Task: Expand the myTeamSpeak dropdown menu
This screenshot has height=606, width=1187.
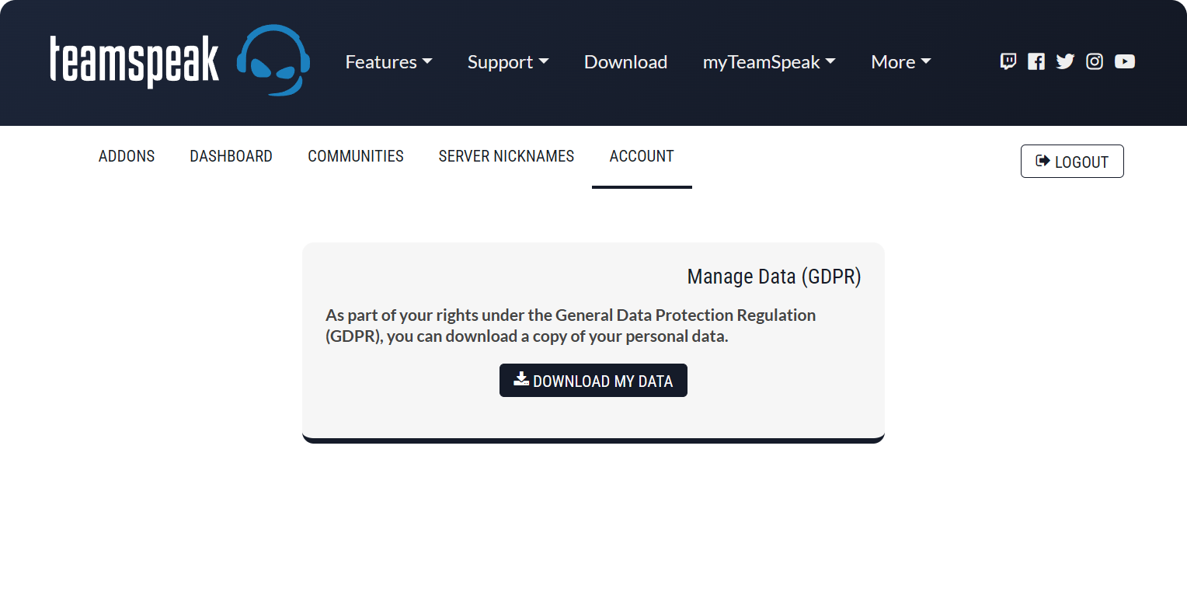Action: click(769, 62)
